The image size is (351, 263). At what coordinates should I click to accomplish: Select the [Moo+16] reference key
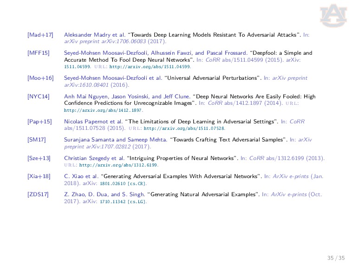click(x=40, y=78)
